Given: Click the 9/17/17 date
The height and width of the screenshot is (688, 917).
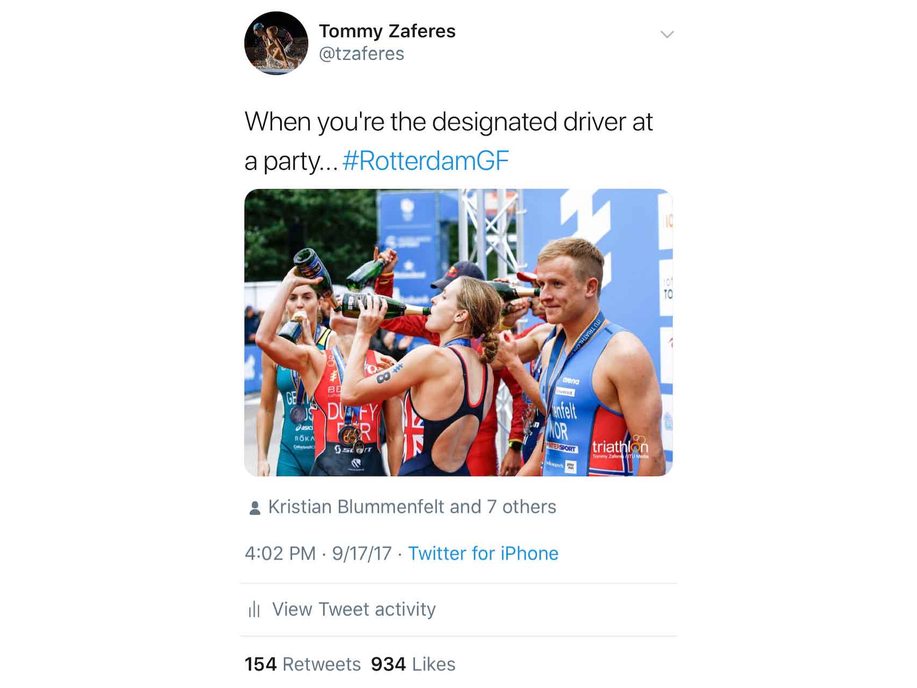Looking at the screenshot, I should [362, 554].
